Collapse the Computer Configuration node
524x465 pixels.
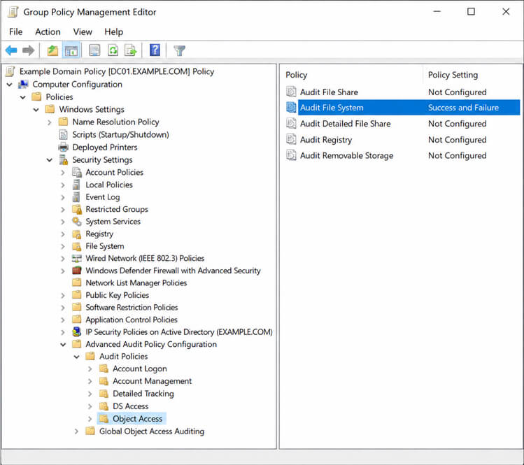click(x=9, y=85)
